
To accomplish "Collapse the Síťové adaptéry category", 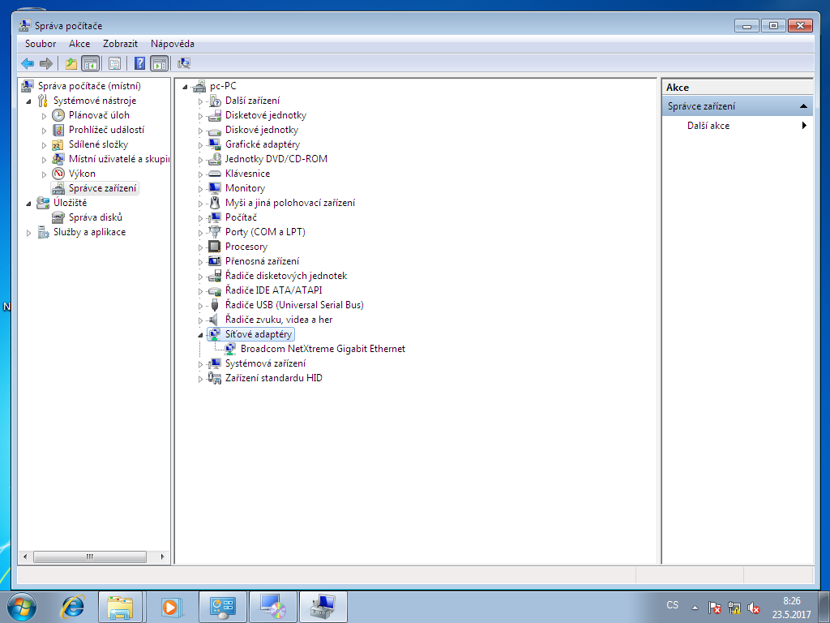I will click(x=201, y=334).
